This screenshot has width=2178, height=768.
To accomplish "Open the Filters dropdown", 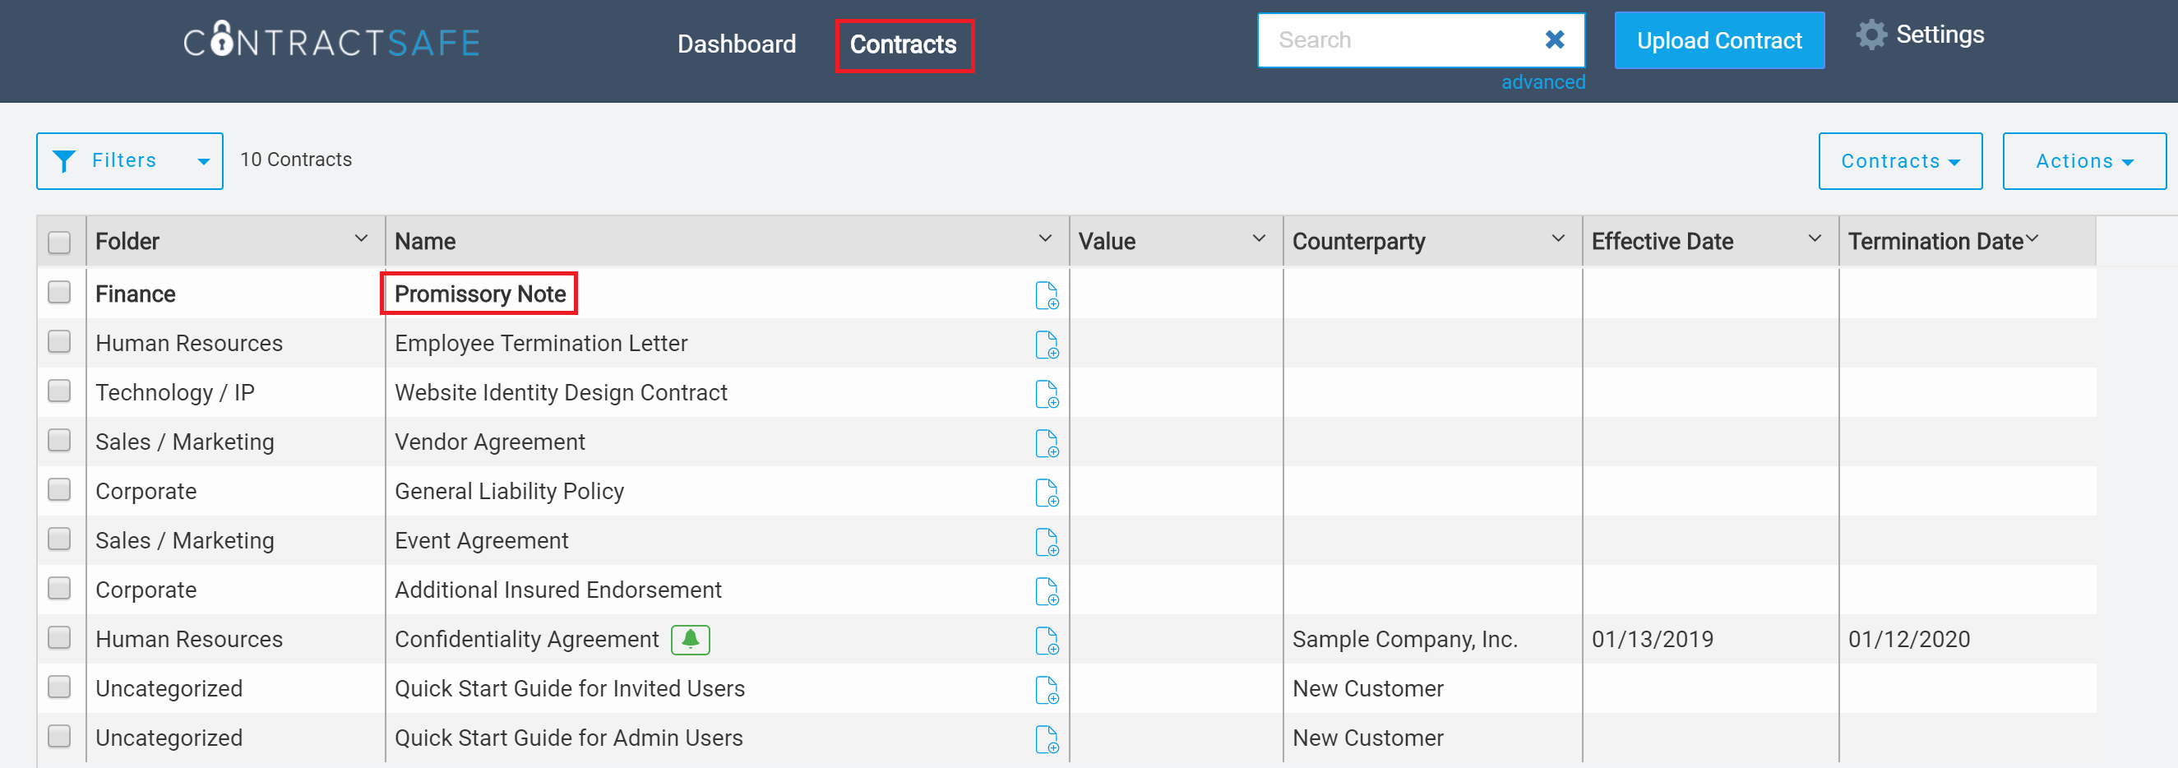I will point(129,160).
